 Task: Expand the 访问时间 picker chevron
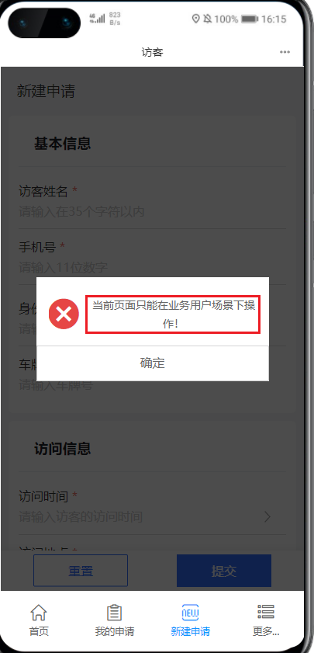pos(267,517)
